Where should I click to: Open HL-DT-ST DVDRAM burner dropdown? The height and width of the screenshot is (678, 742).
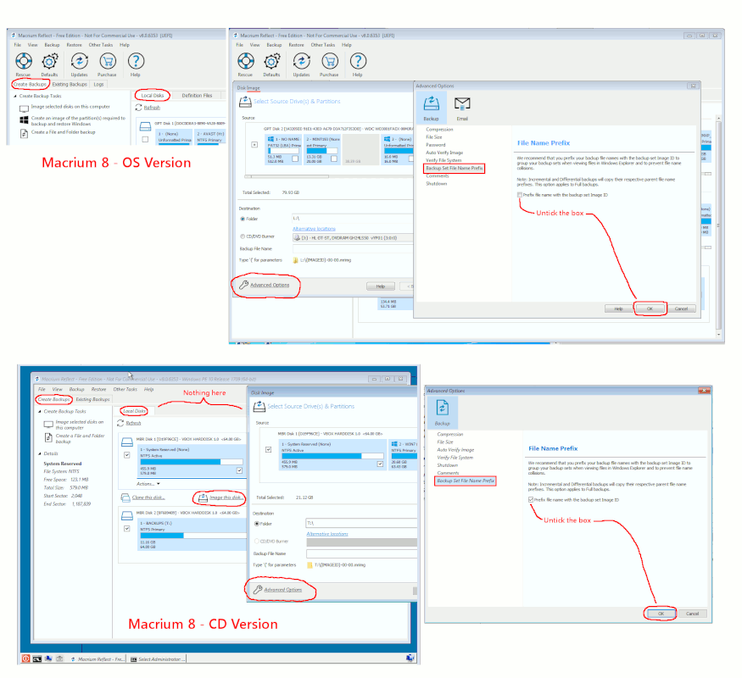pos(352,238)
